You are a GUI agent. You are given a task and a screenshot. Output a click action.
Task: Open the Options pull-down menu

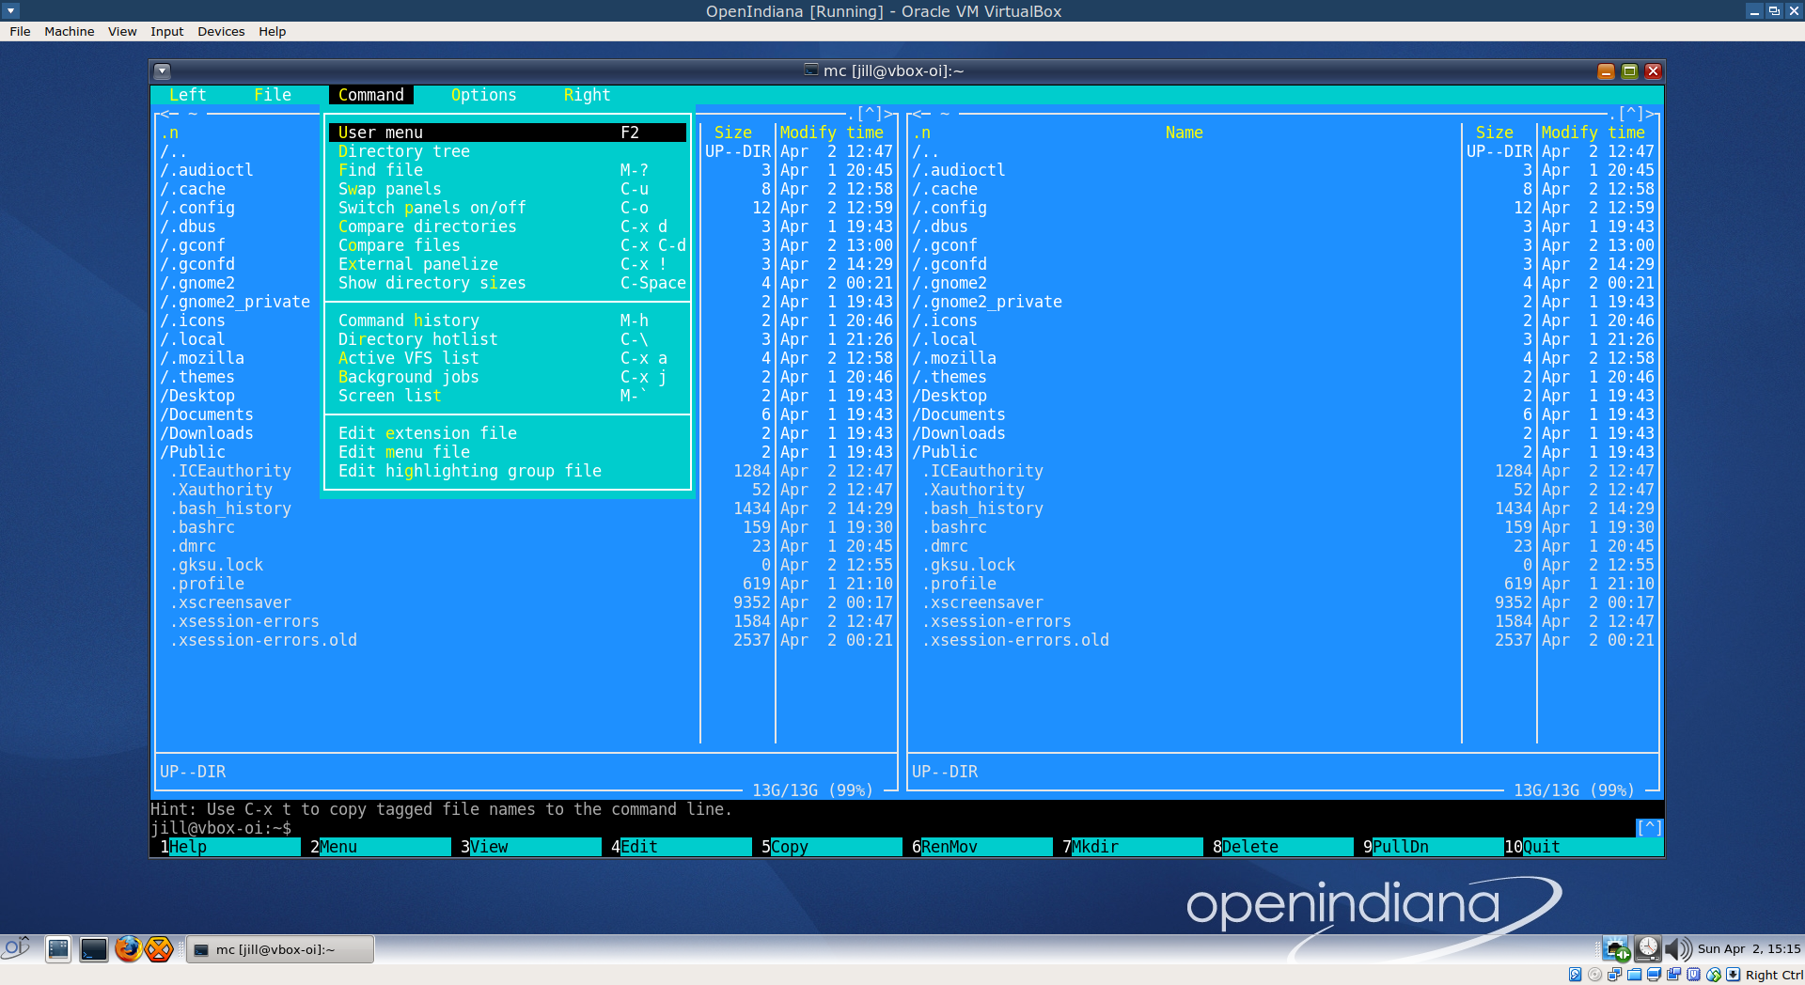483,95
